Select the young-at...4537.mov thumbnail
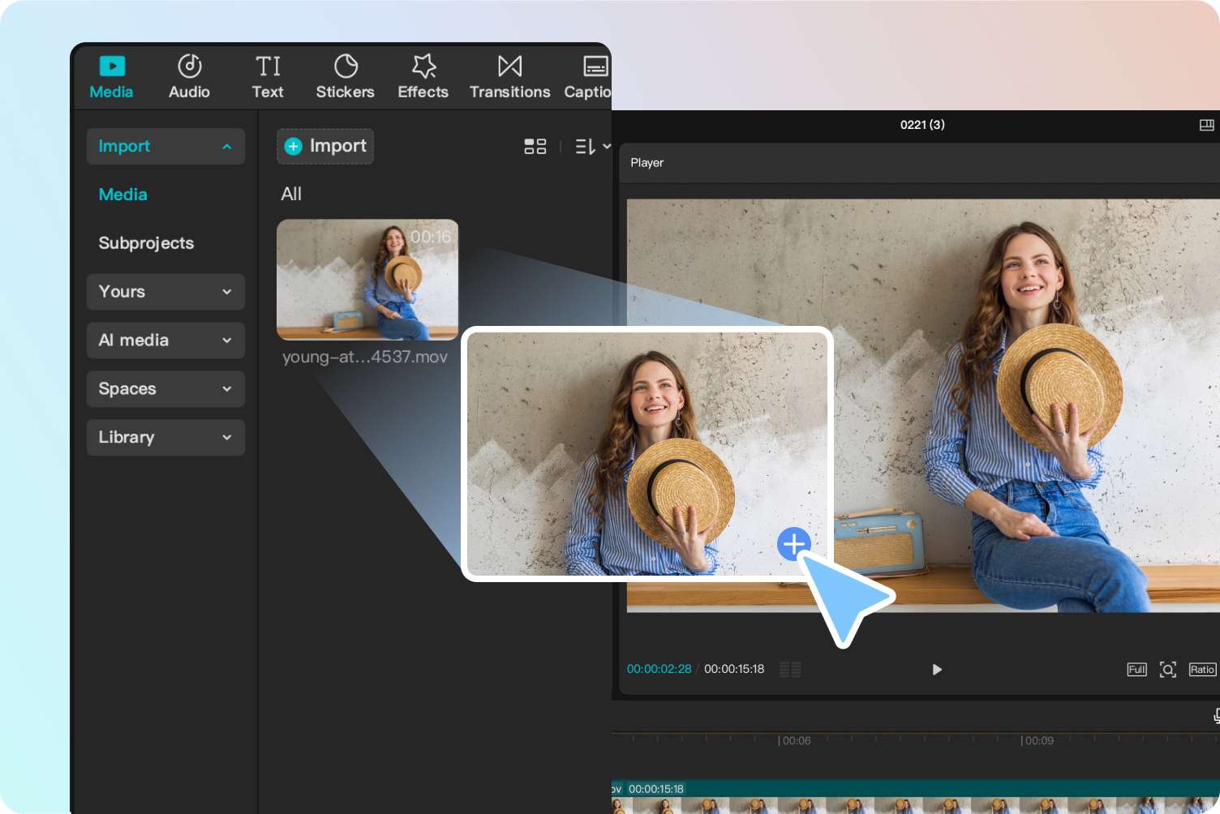Screen dimensions: 1220x814 click(x=367, y=280)
